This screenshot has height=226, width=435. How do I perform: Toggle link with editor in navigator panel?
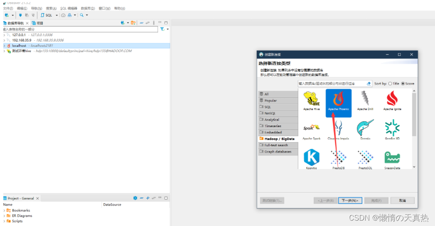click(x=147, y=23)
